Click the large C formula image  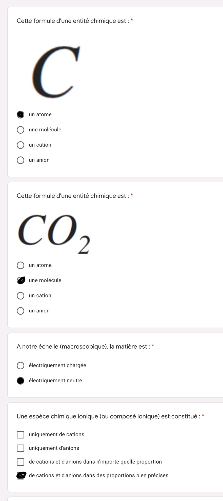56,72
